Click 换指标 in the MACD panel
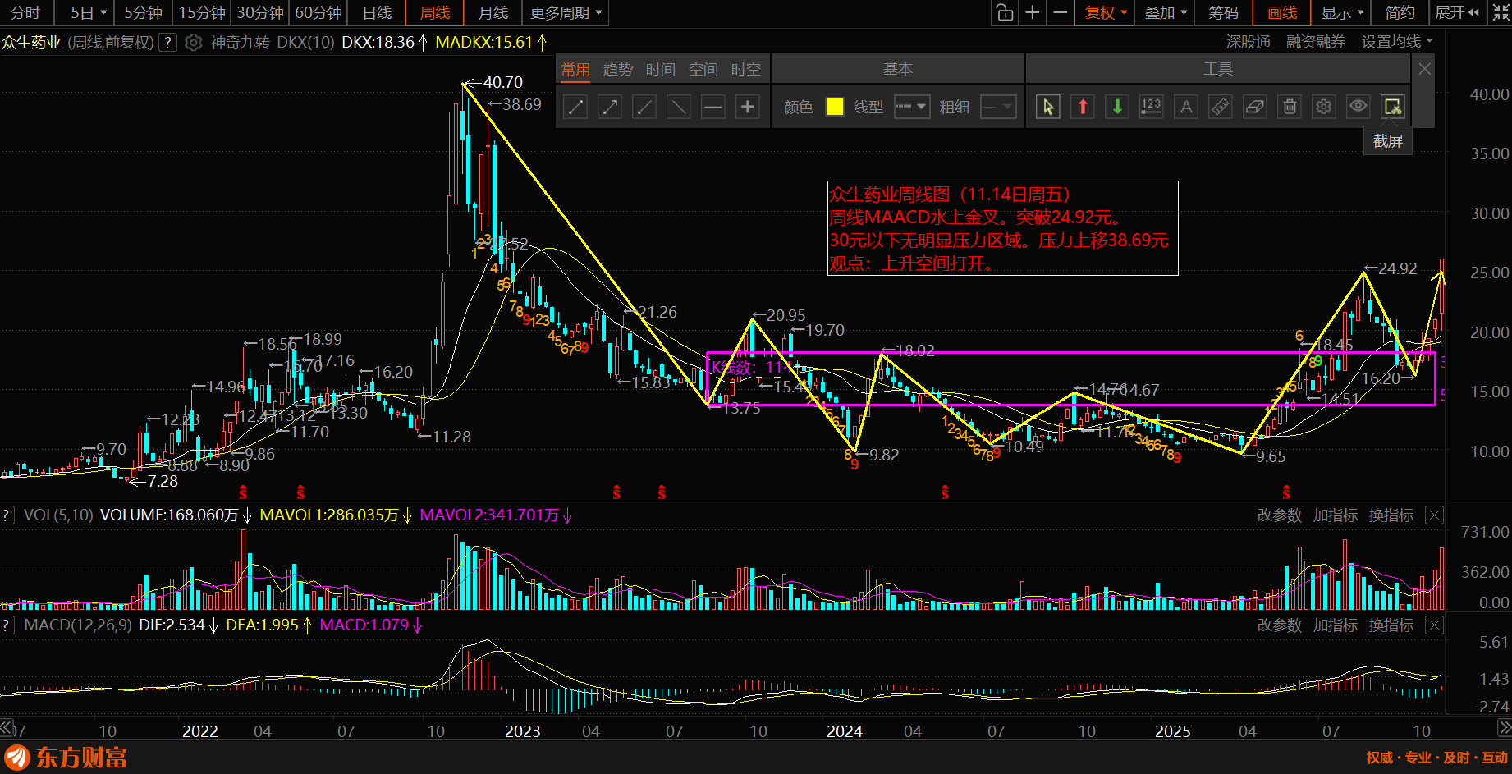Image resolution: width=1512 pixels, height=774 pixels. tap(1391, 625)
